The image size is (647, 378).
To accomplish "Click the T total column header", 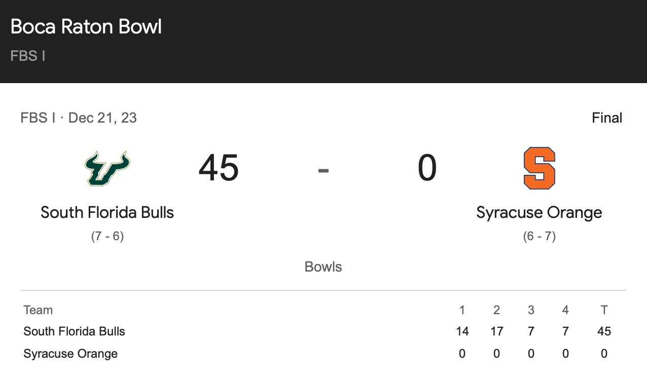I will click(604, 310).
